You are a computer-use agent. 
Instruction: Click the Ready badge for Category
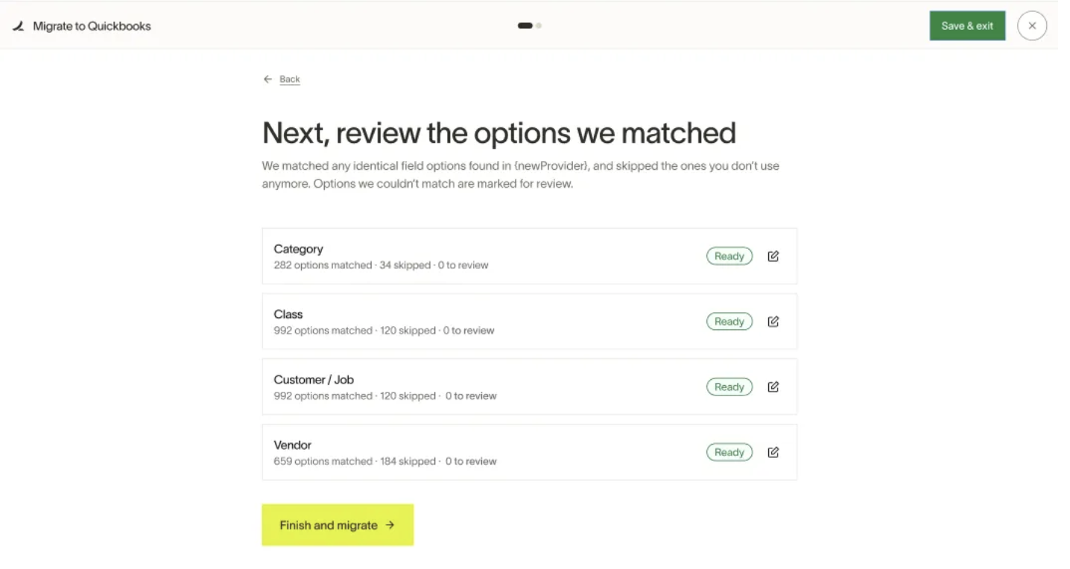(x=729, y=256)
